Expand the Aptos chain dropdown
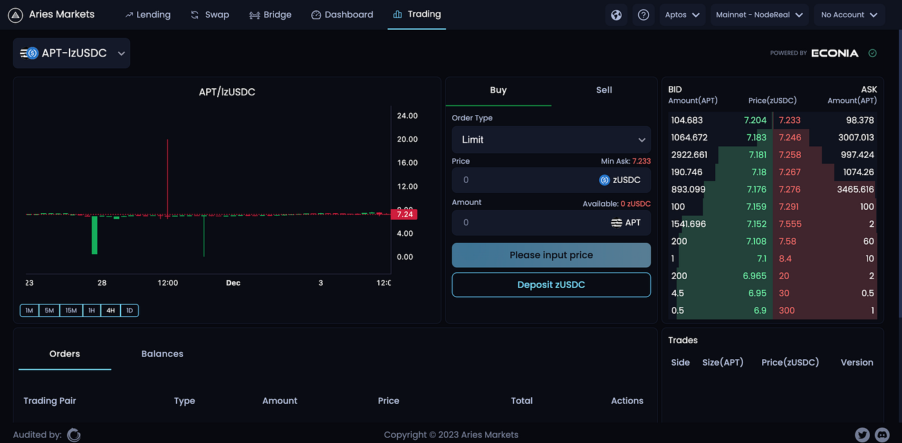 (x=683, y=15)
